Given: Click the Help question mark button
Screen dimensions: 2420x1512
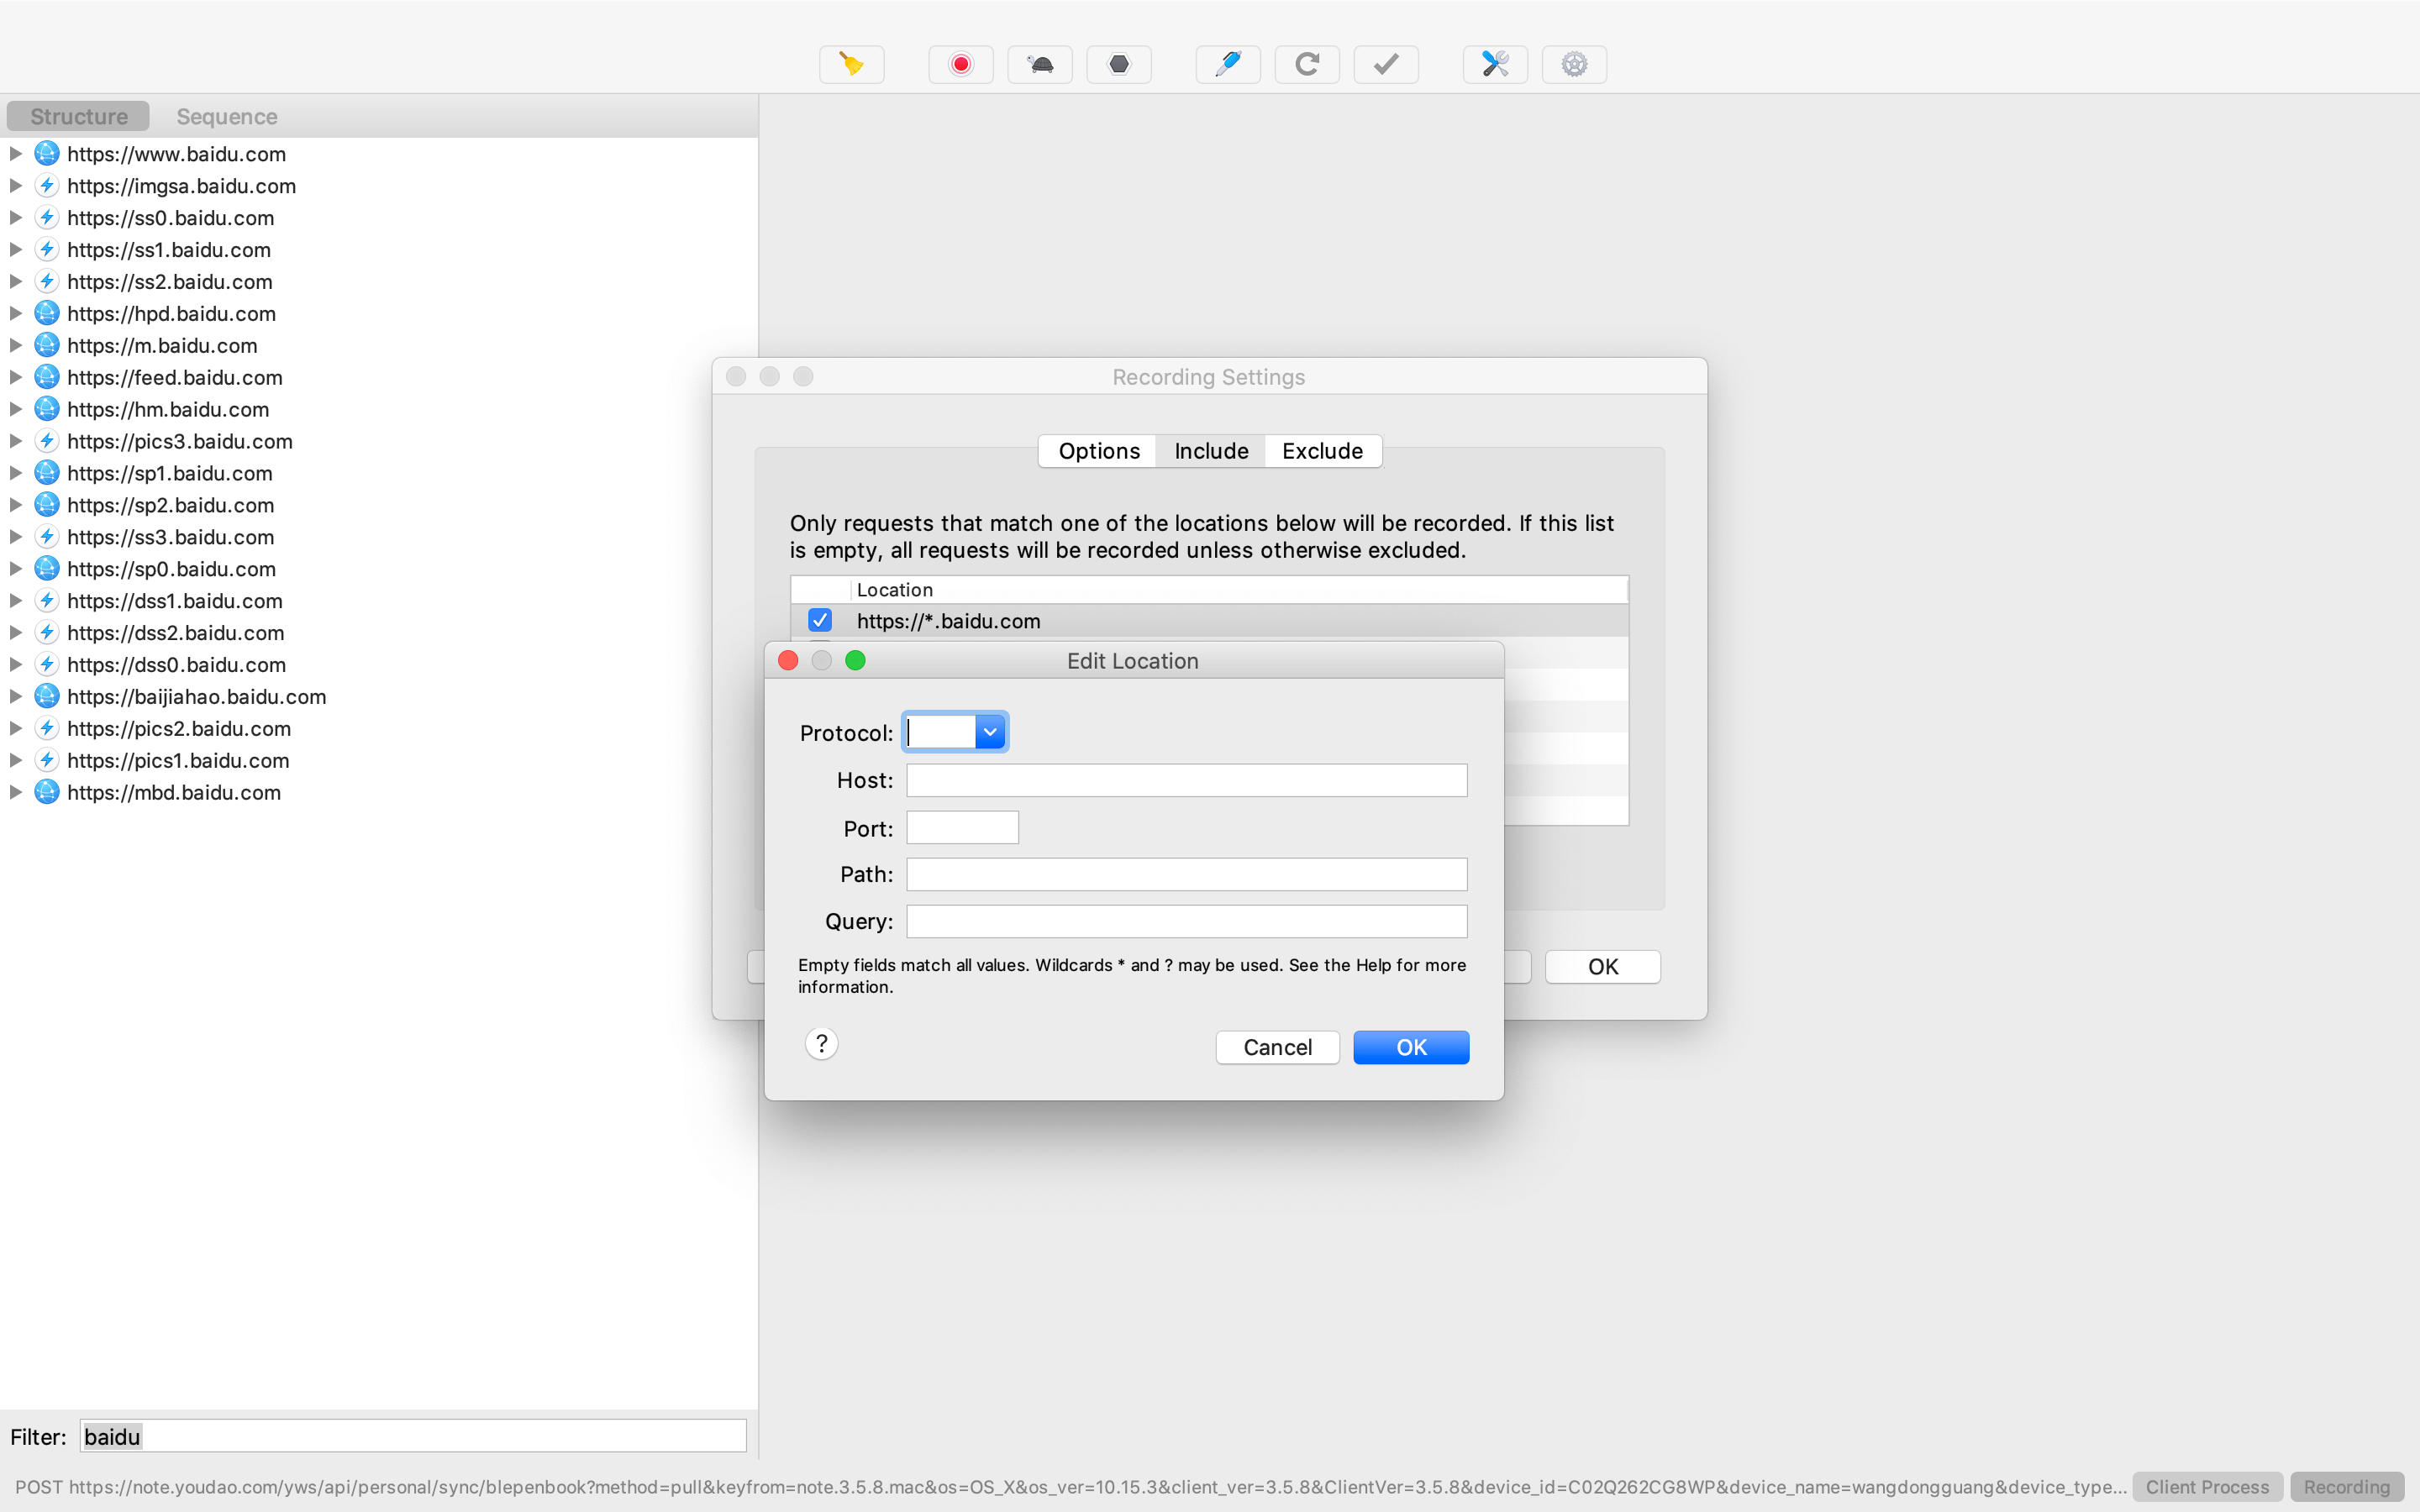Looking at the screenshot, I should point(819,1042).
